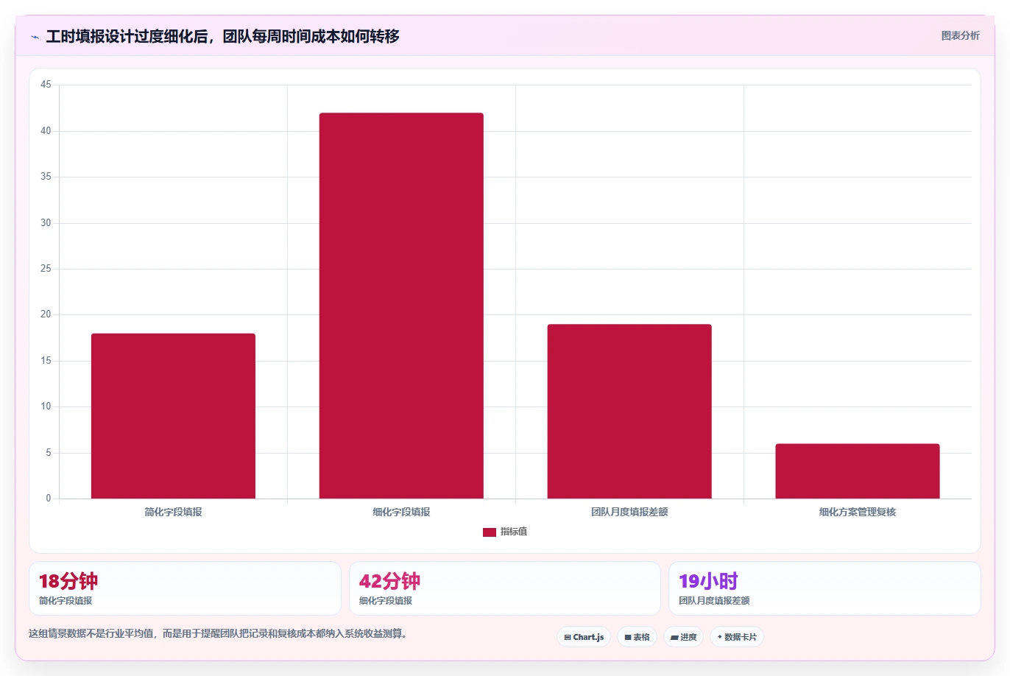Click the 指标值 legend label
Image resolution: width=1010 pixels, height=676 pixels.
[514, 532]
